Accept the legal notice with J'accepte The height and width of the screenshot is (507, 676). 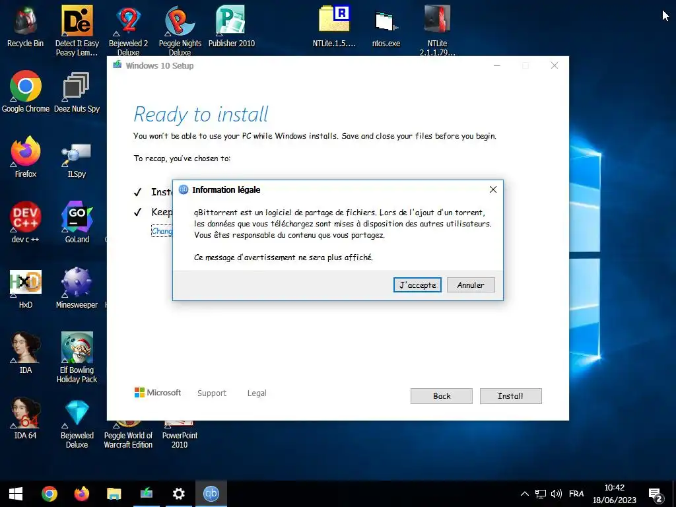[417, 285]
